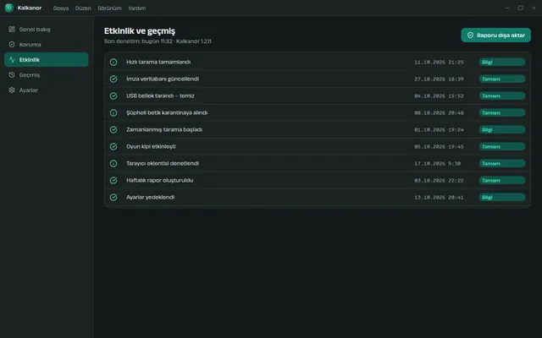Open the Yardım menu
Screen dimensions: 542x338
(137, 8)
